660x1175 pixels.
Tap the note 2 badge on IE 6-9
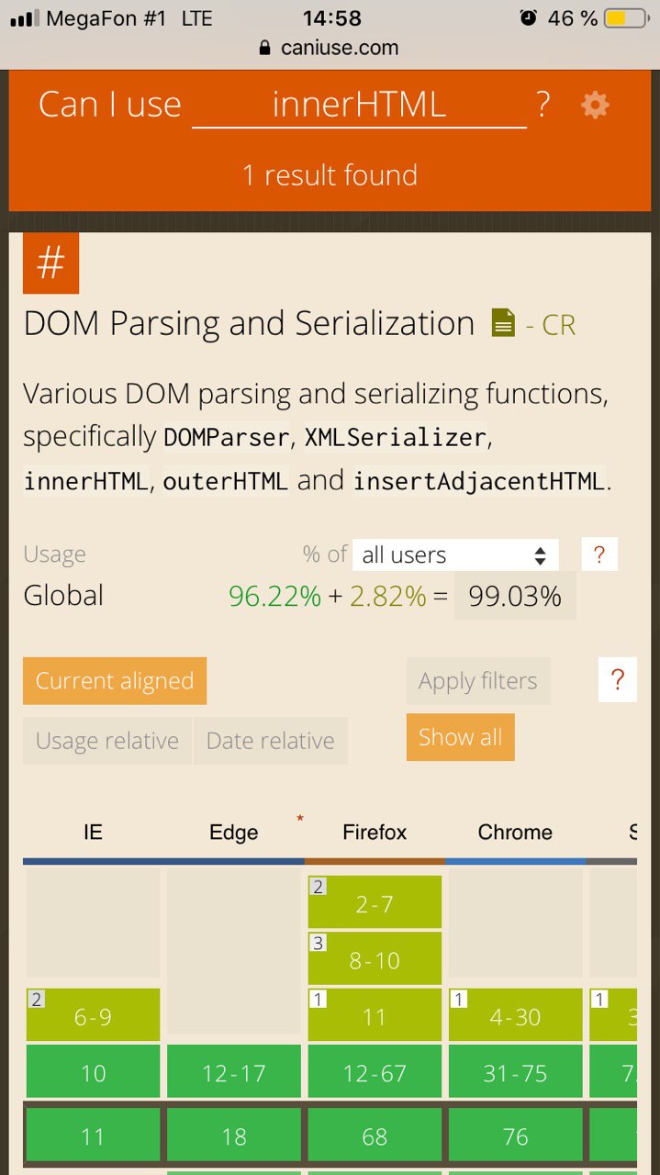pos(37,1000)
